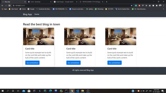Open a new browser tab with plus
The image size is (166, 93).
tap(107, 2)
